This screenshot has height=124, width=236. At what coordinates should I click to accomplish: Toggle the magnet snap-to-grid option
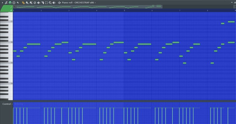pyautogui.click(x=10, y=2)
